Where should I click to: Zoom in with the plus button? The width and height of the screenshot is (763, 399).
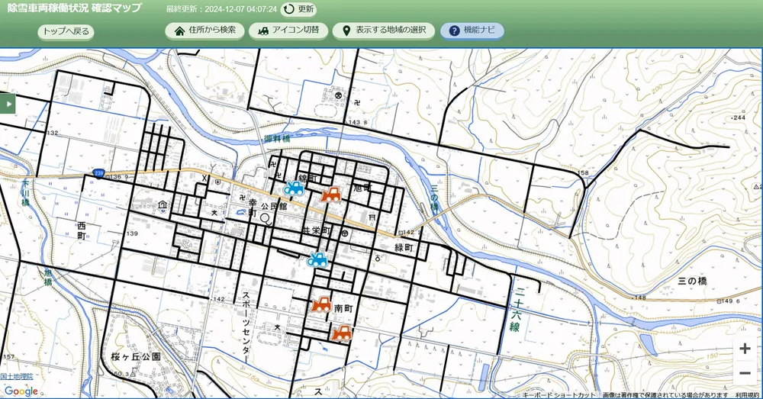tap(745, 349)
